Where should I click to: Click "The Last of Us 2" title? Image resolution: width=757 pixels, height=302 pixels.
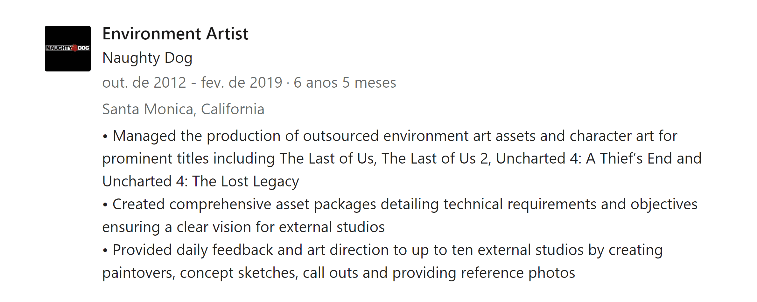(436, 158)
